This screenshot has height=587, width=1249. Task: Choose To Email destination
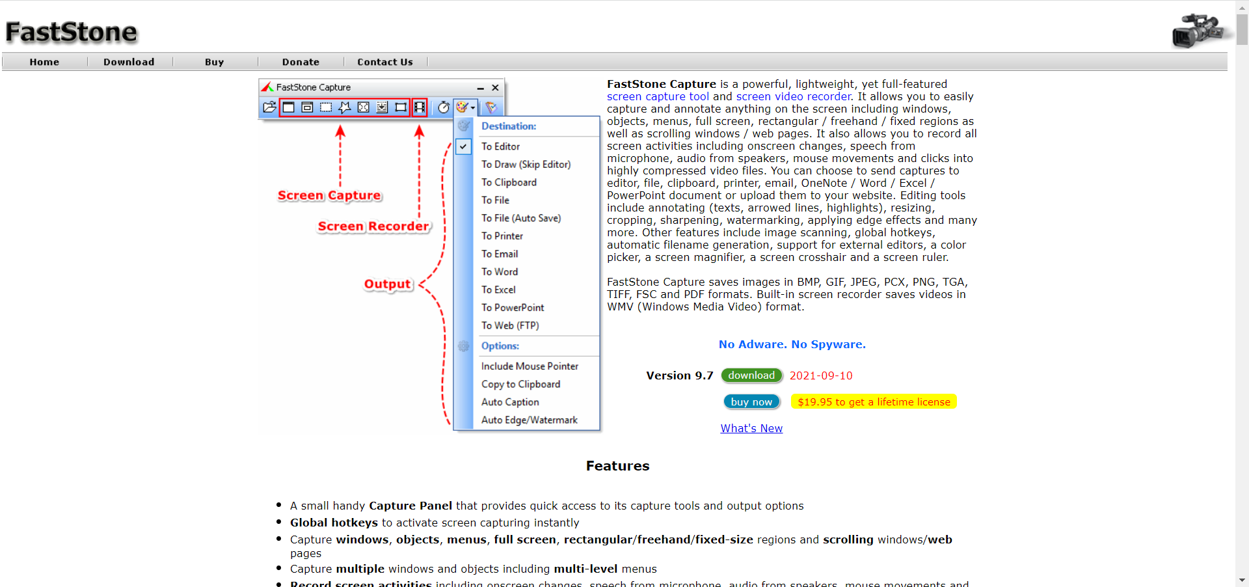click(x=500, y=254)
